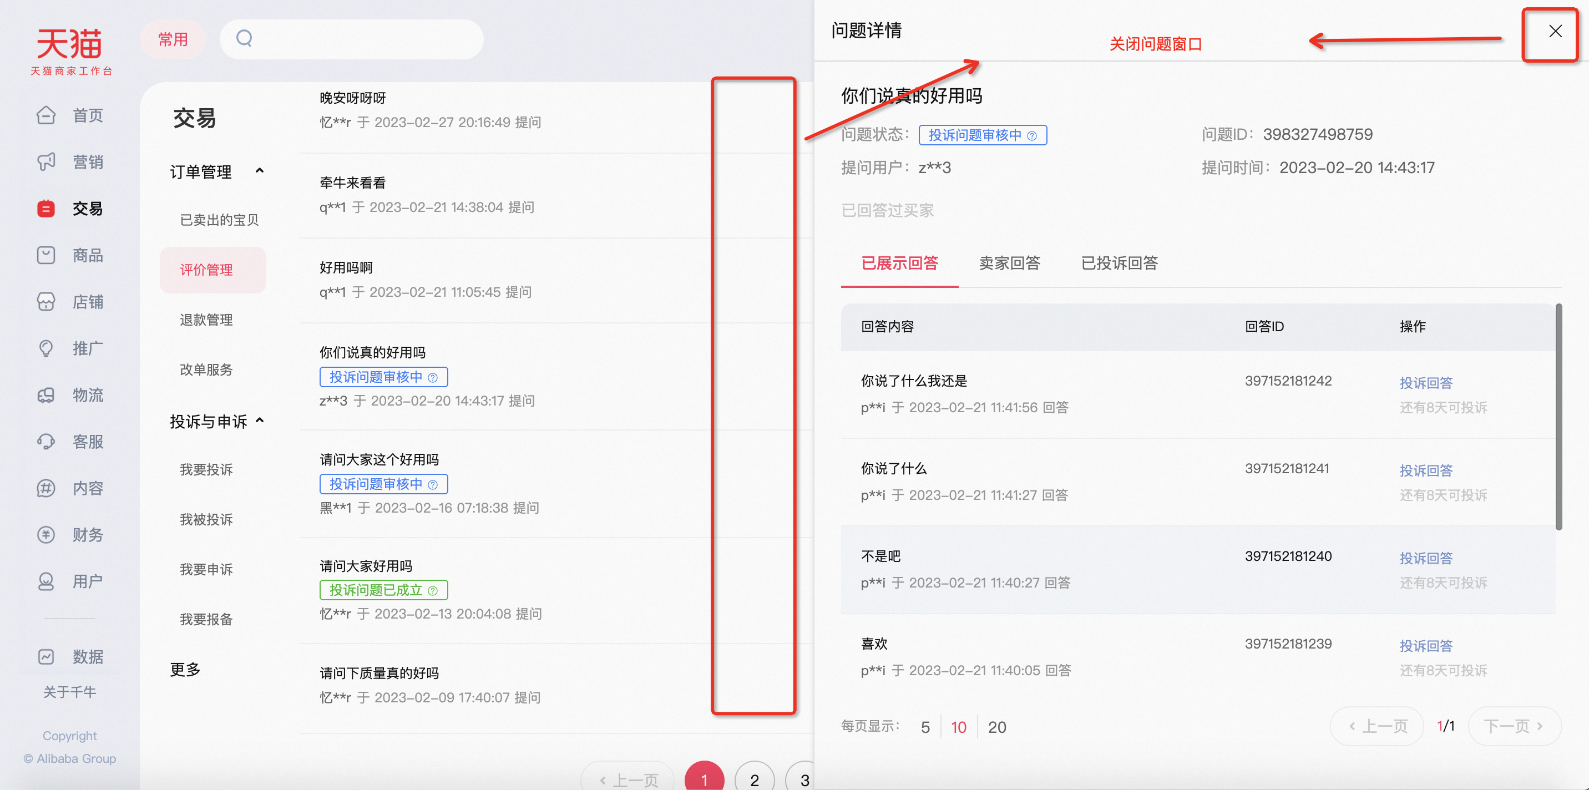The height and width of the screenshot is (790, 1589).
Task: Open 我被投诉 menu item
Action: click(x=206, y=520)
